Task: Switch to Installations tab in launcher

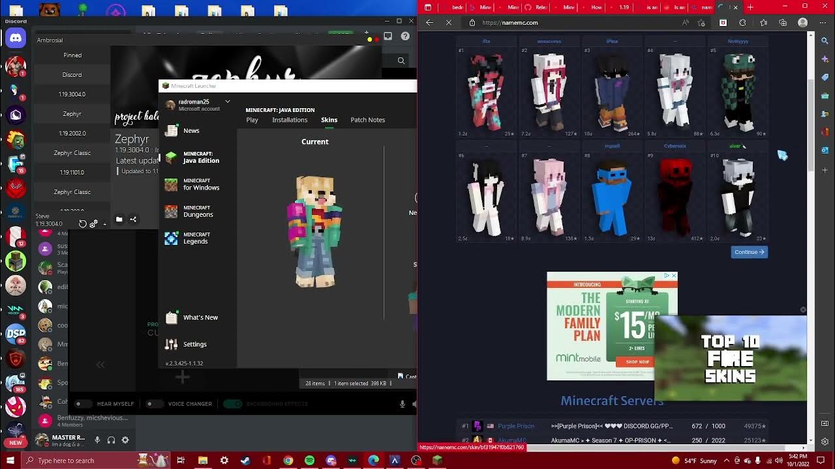Action: coord(290,120)
